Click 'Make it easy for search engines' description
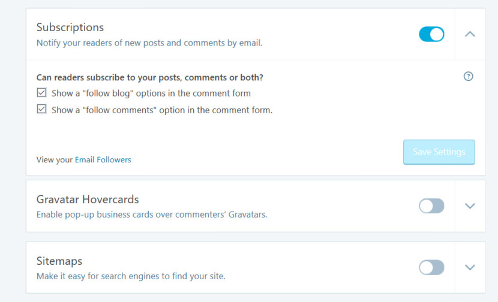498x302 pixels. [131, 276]
